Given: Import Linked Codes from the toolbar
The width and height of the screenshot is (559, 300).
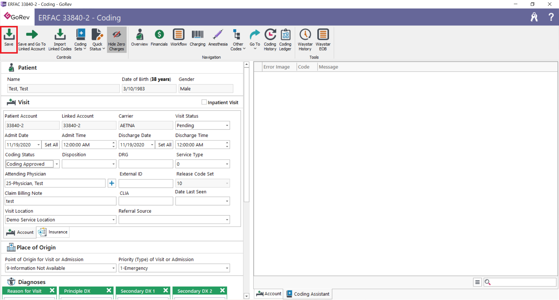Looking at the screenshot, I should (60, 40).
